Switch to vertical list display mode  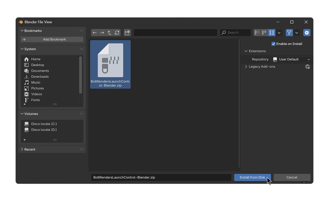(x=257, y=33)
